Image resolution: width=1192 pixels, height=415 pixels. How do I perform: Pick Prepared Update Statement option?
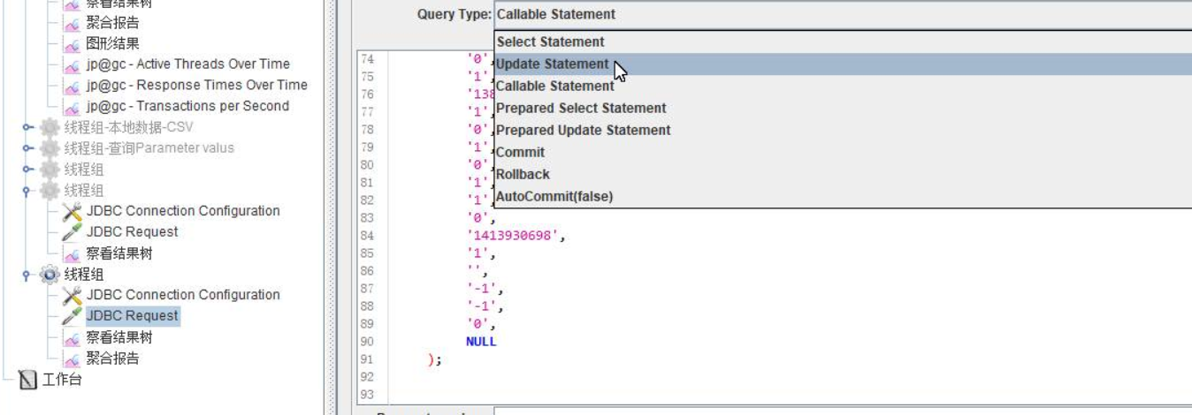pyautogui.click(x=583, y=130)
